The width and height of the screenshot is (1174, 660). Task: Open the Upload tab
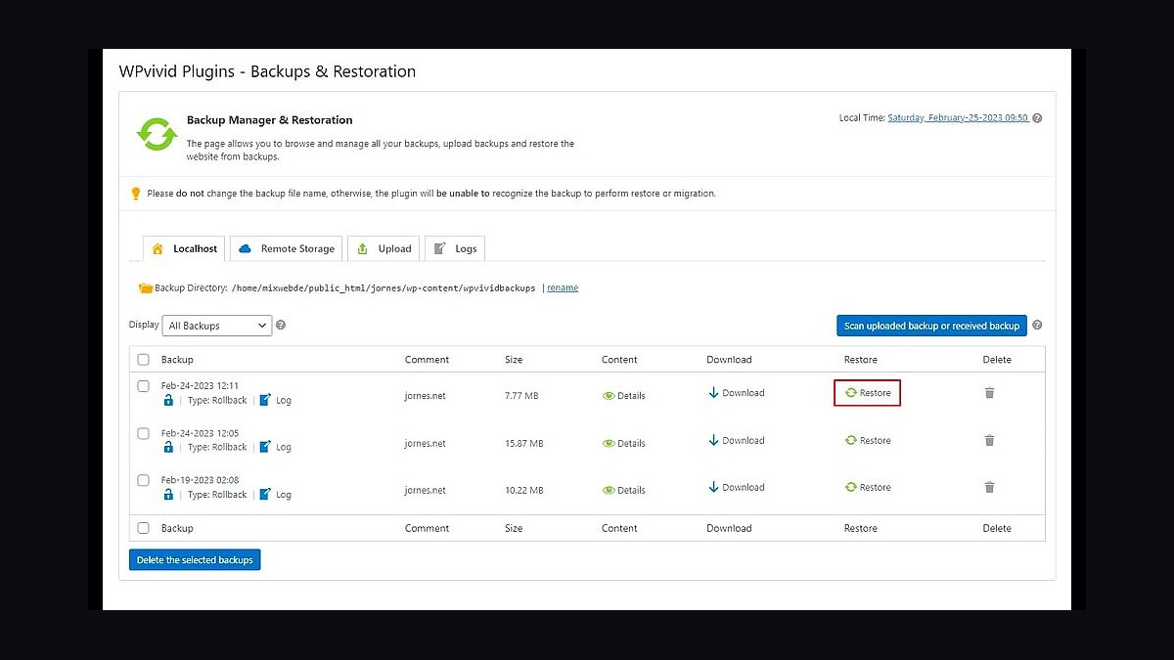[x=384, y=248]
